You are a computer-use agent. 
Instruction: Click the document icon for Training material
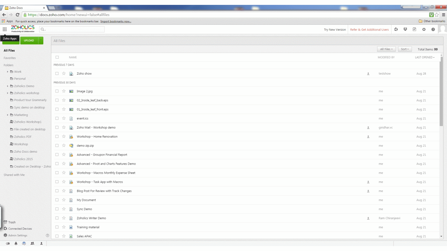coord(71,227)
